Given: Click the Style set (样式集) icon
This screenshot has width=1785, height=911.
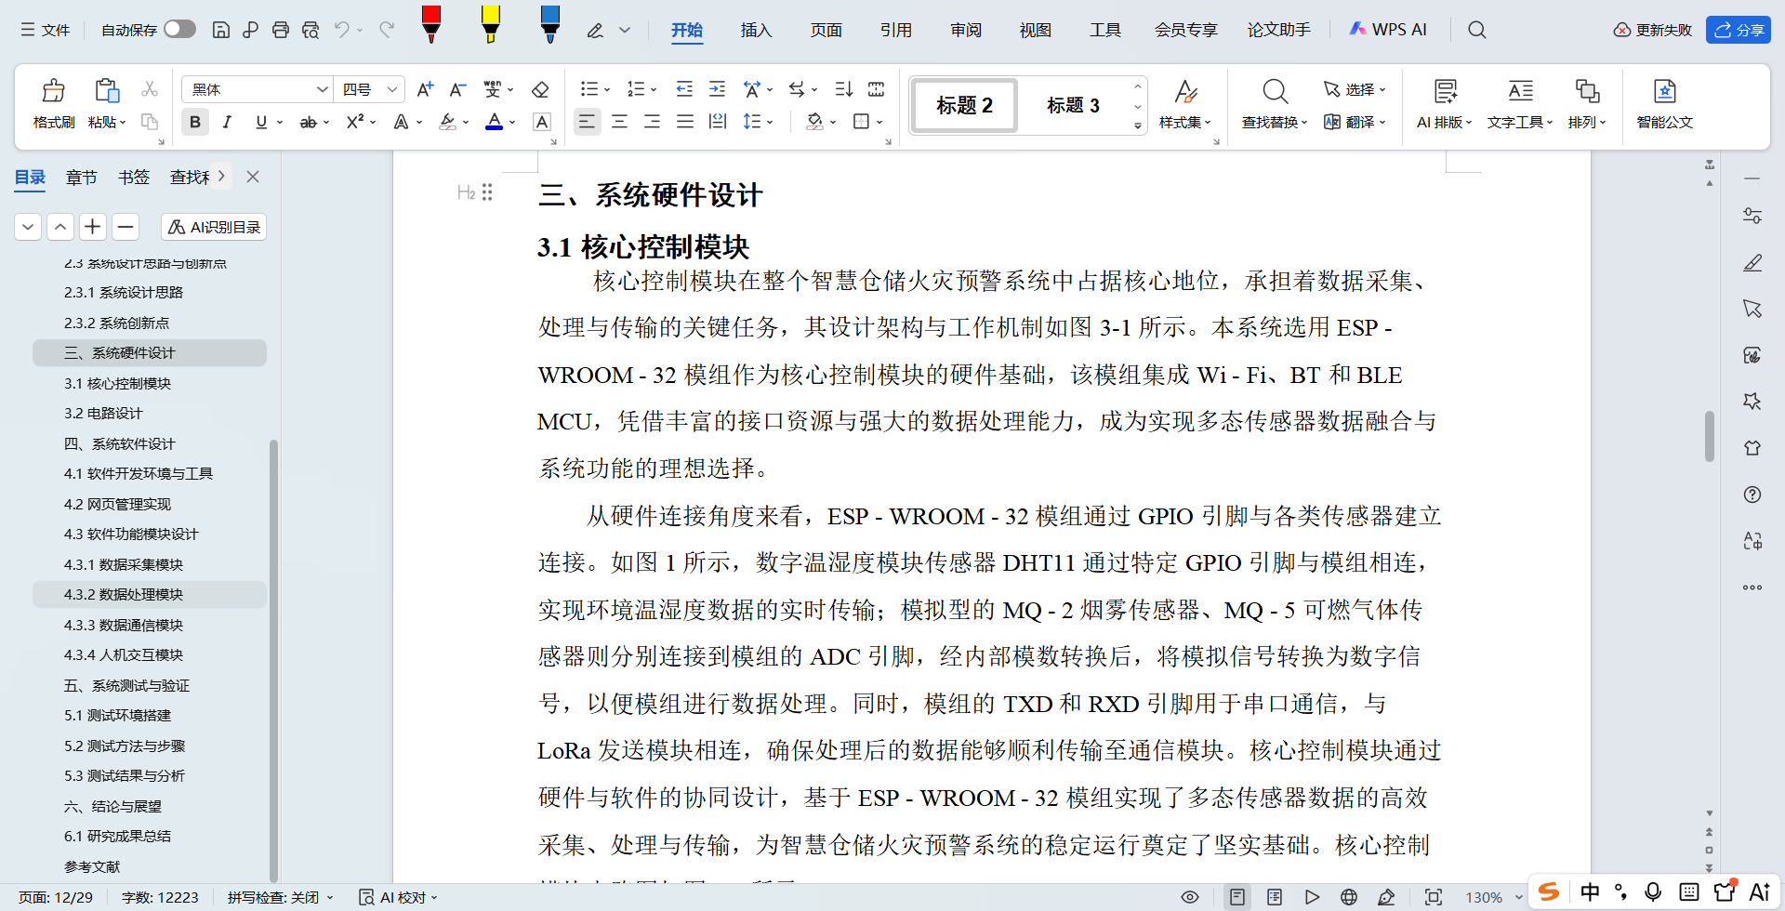Looking at the screenshot, I should [1185, 91].
